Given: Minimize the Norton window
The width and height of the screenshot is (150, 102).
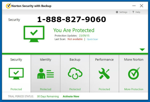Looking at the screenshot, I should click(134, 6).
